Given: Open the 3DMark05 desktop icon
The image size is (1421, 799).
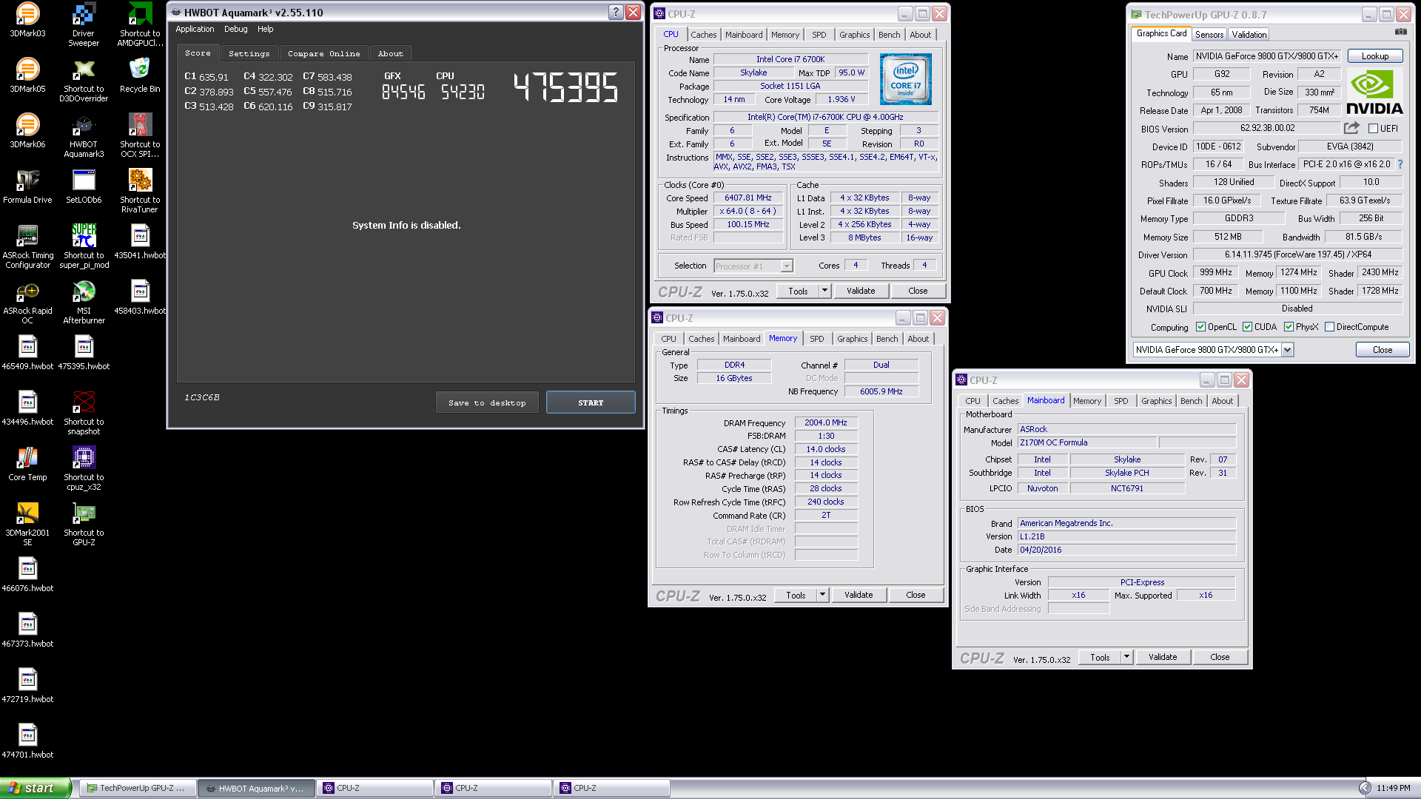Looking at the screenshot, I should tap(27, 75).
